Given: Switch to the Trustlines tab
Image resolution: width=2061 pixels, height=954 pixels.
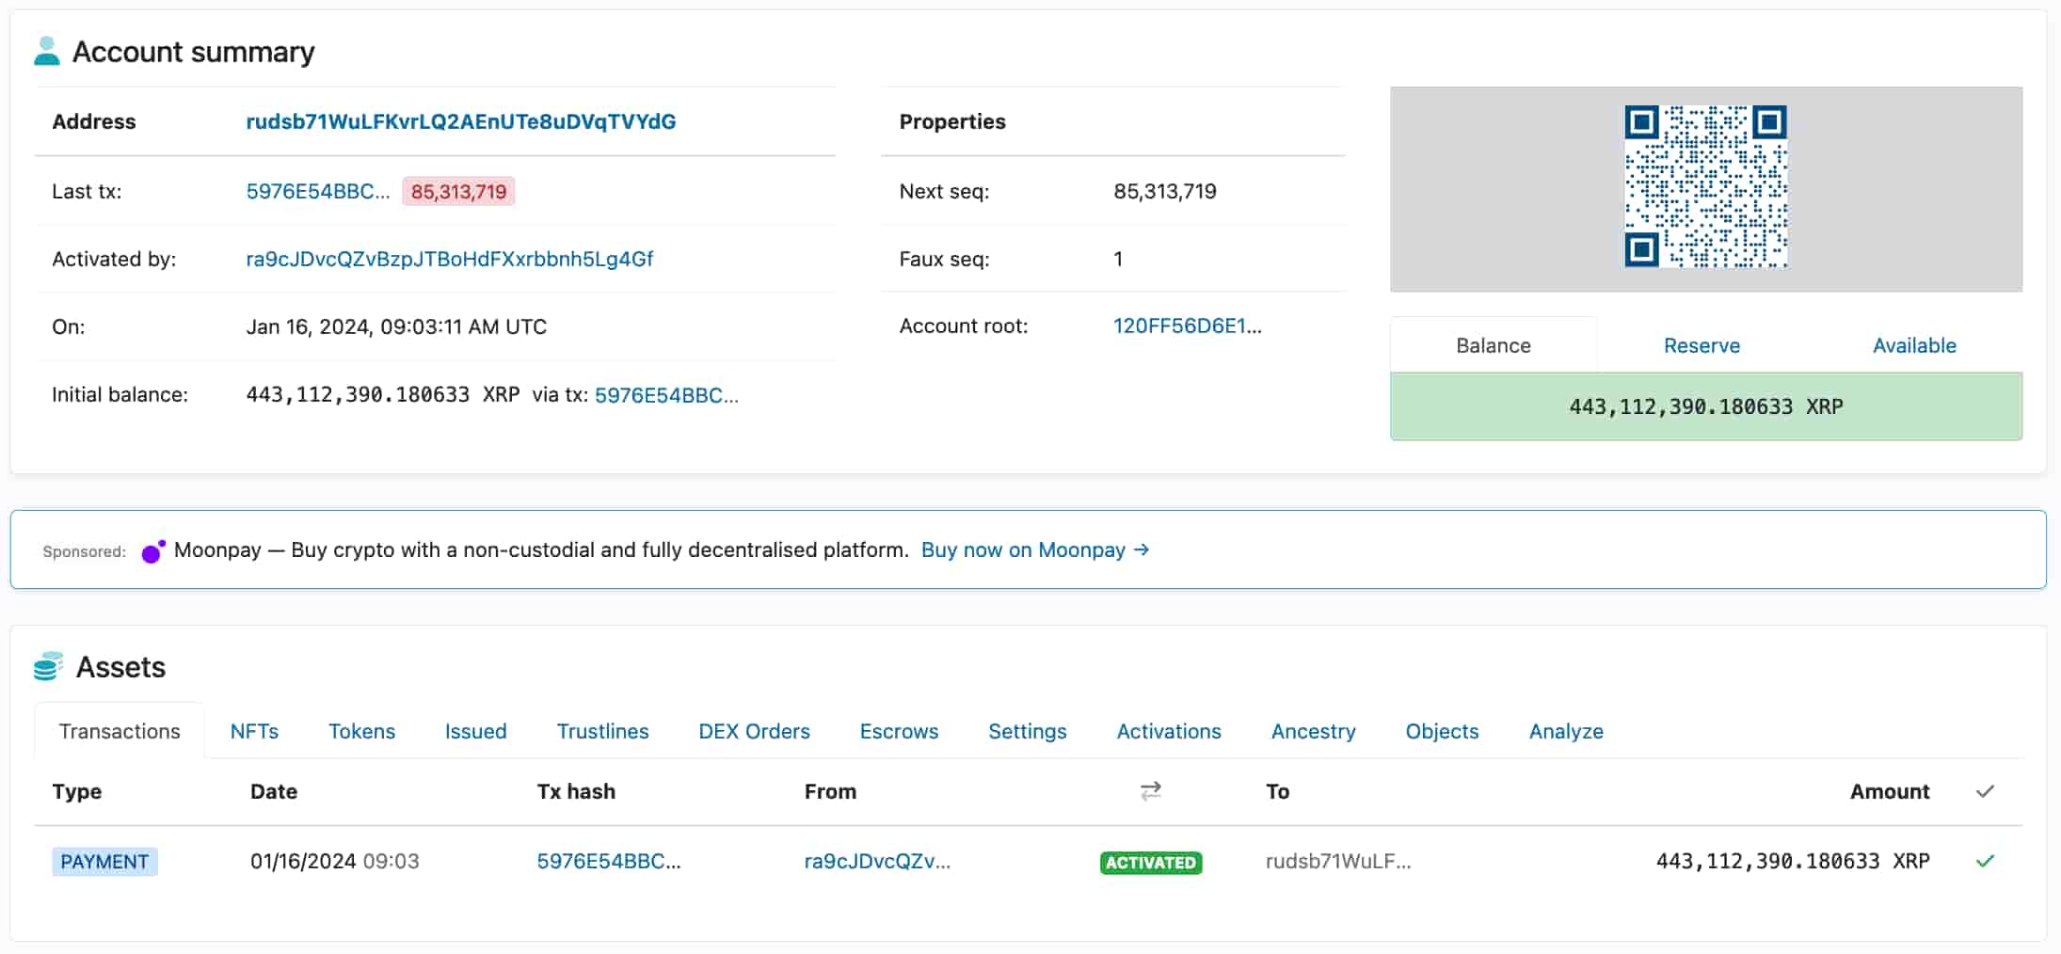Looking at the screenshot, I should click(x=602, y=731).
